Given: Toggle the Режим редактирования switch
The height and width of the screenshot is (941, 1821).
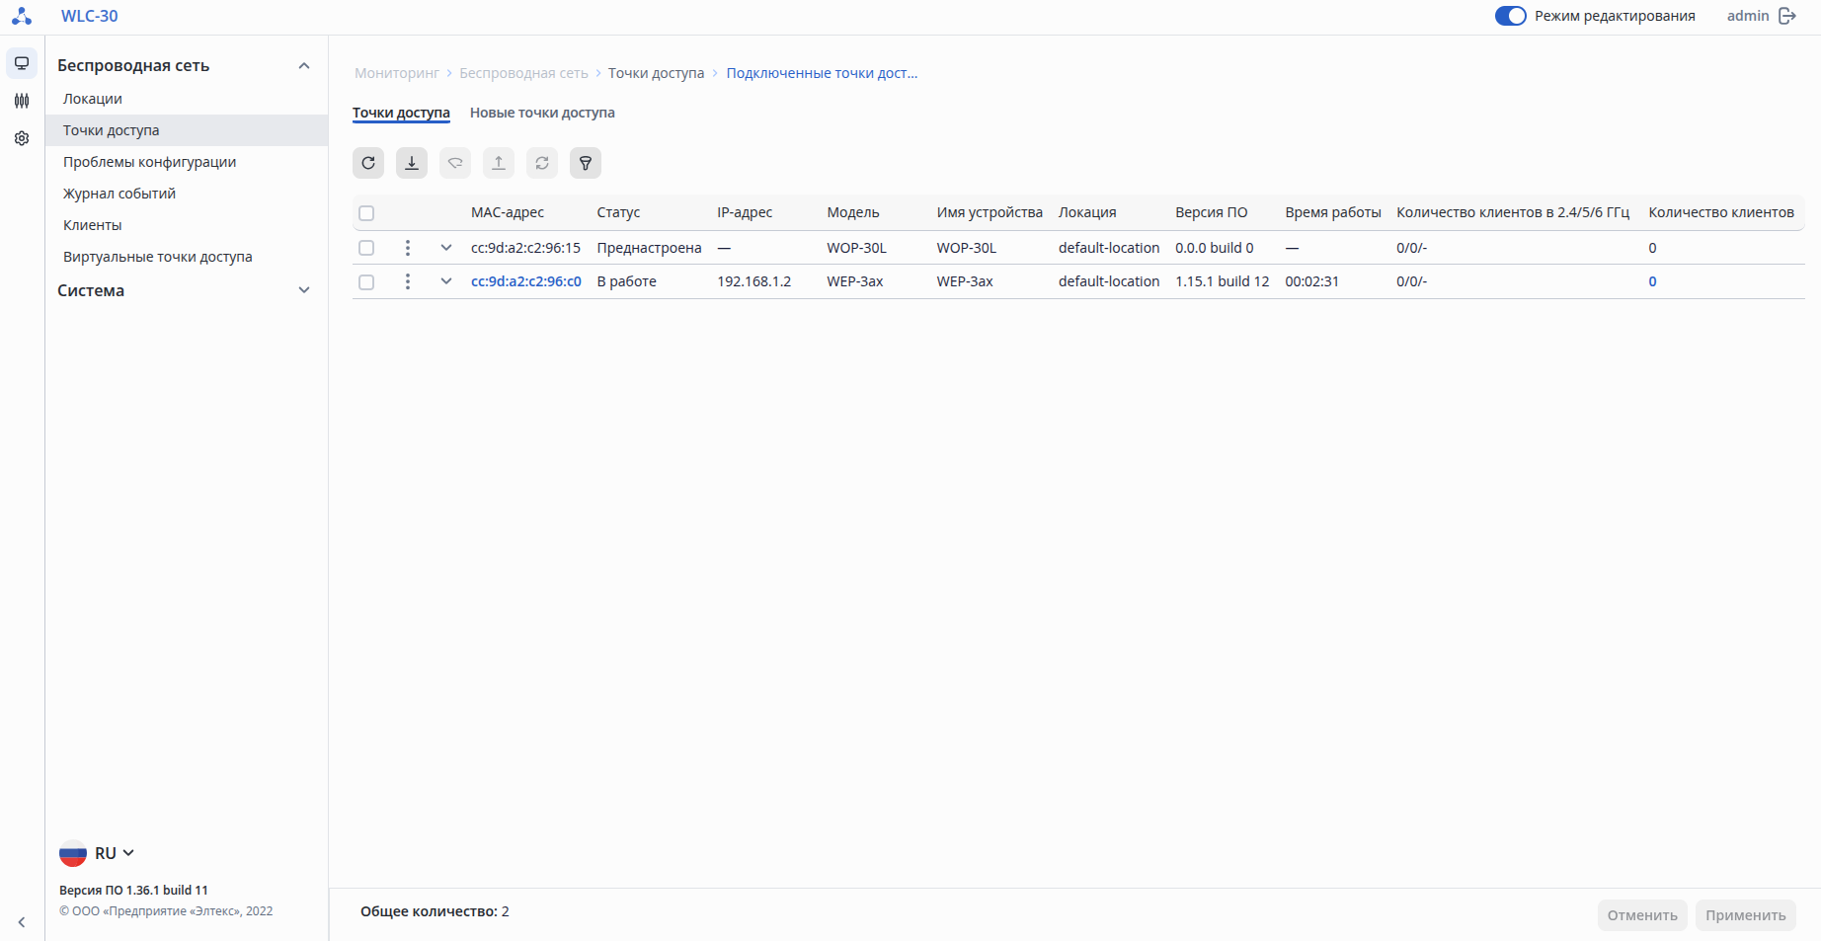Looking at the screenshot, I should [1510, 16].
